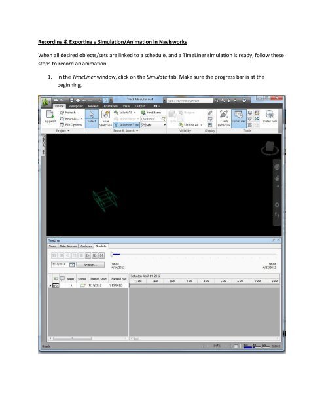Open the DataTools icon
This screenshot has height=419, width=324.
coord(270,117)
